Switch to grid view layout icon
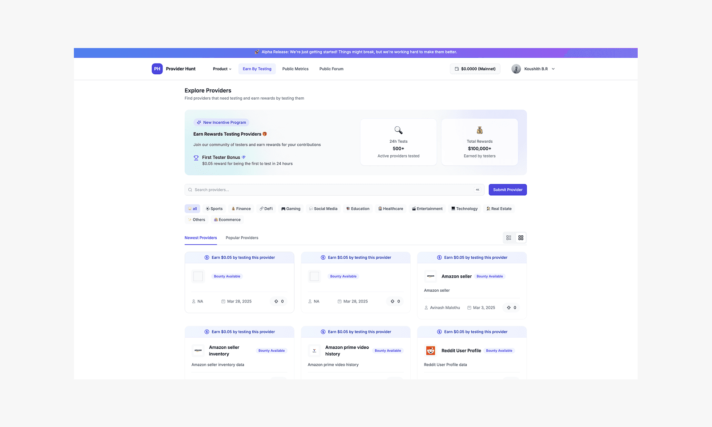 click(x=521, y=238)
